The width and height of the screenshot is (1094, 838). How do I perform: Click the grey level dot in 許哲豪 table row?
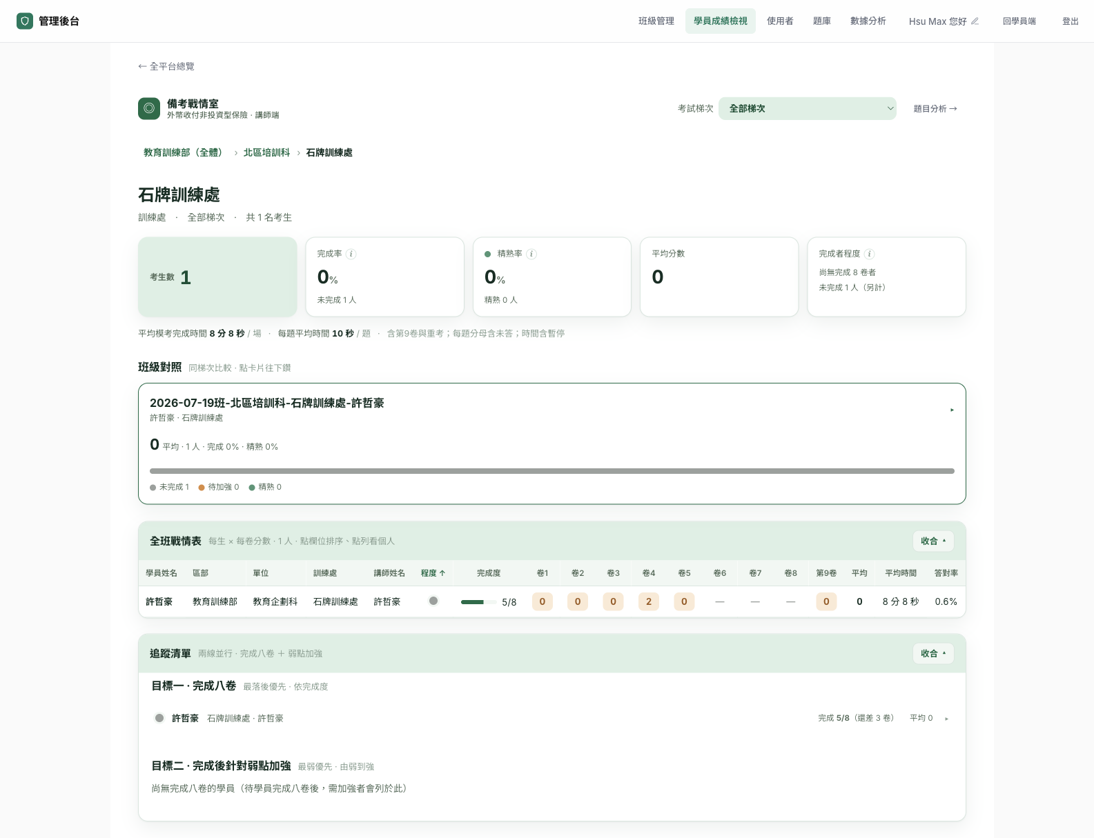[433, 601]
